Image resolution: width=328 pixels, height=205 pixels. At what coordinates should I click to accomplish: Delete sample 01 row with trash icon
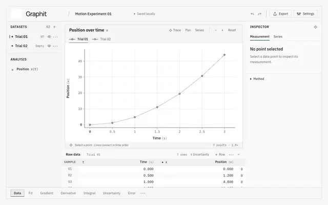(241, 169)
